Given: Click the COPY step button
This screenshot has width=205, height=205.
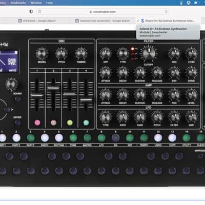Looking at the screenshot, I should click(x=172, y=138).
